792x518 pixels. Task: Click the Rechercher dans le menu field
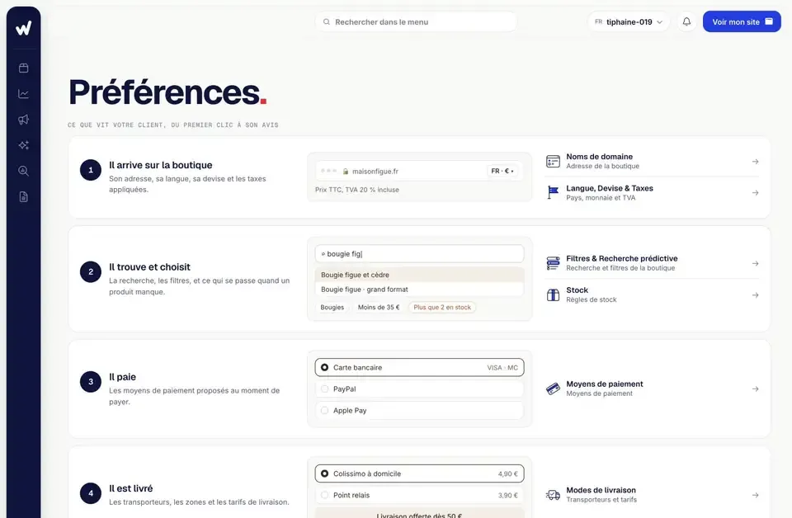point(416,21)
